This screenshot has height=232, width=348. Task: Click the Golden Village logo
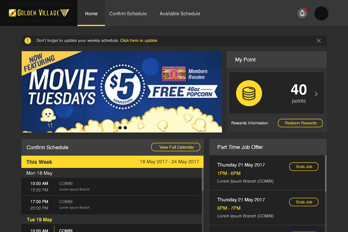39,13
